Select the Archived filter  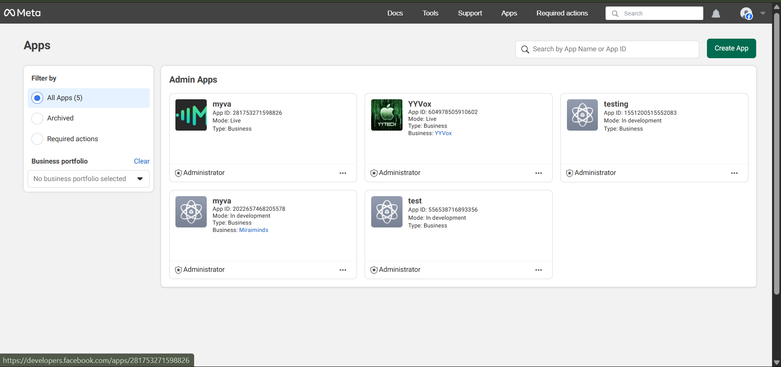click(37, 118)
